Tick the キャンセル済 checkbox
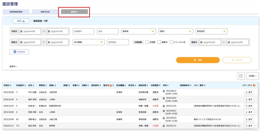Viewport: 263px width, 133px height. pyautogui.click(x=171, y=42)
